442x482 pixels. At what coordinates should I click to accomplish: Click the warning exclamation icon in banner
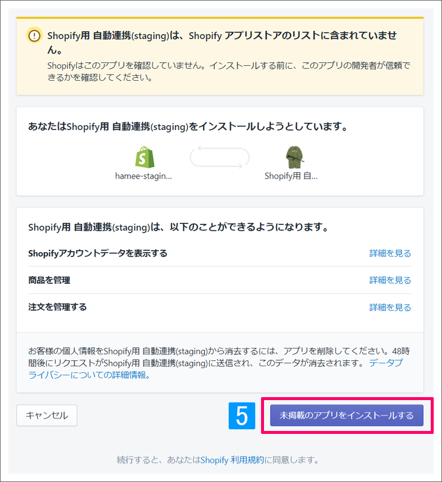(x=34, y=36)
